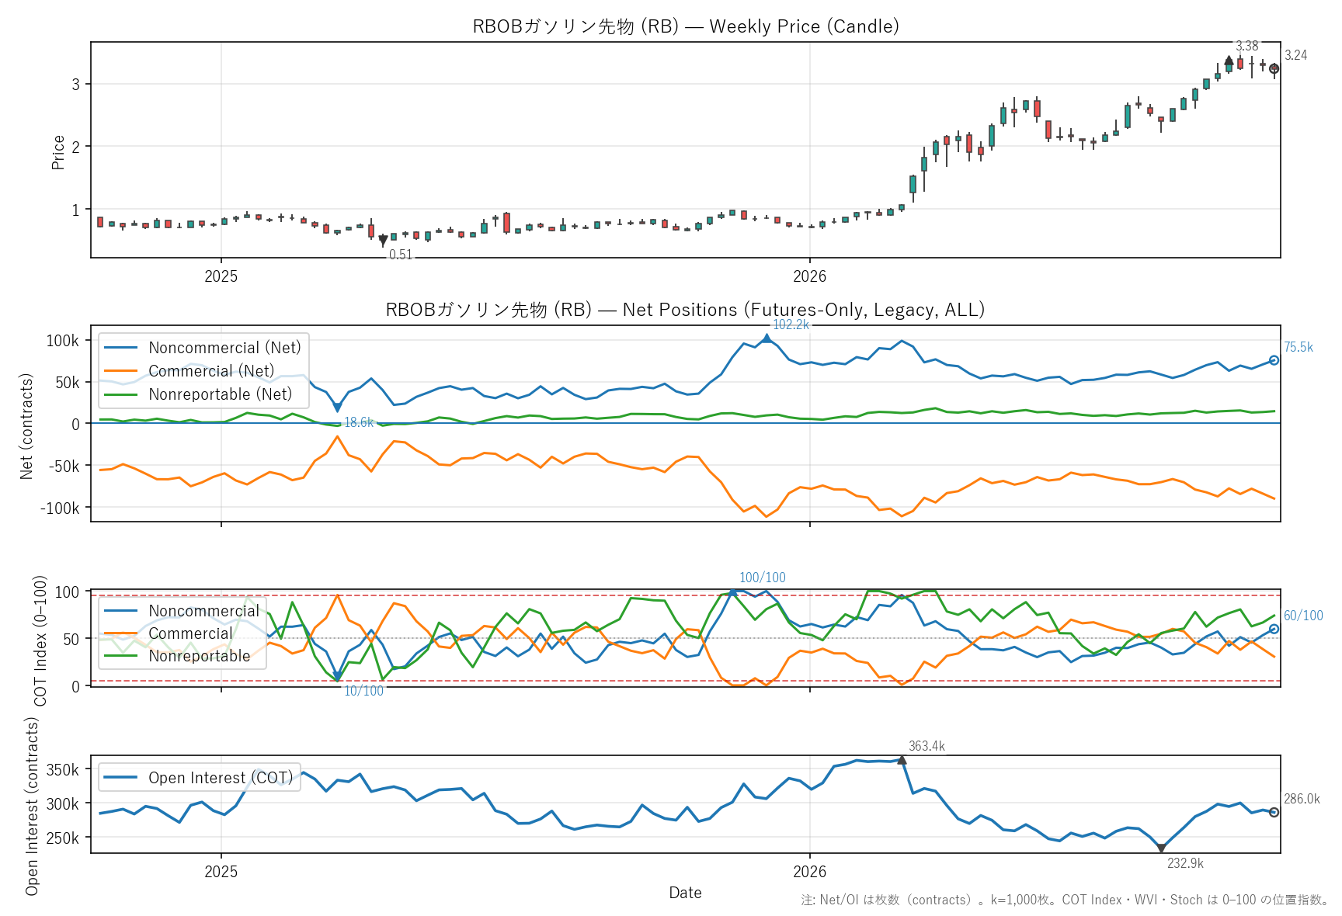1342x916 pixels.
Task: Click the Net (contracts) y-axis label
Action: (27, 426)
